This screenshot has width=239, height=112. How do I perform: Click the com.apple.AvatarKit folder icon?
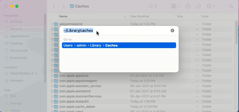pos(56,101)
